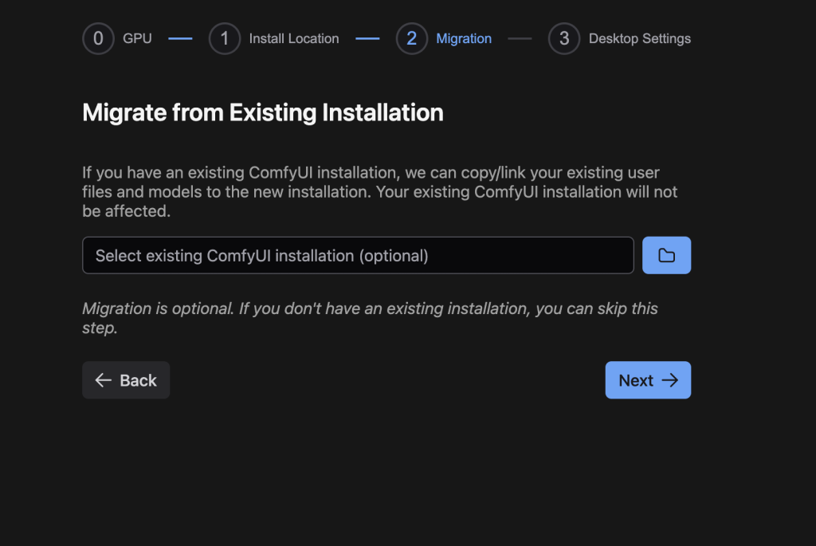Click the left arrow icon in Back
The height and width of the screenshot is (546, 816).
[103, 380]
